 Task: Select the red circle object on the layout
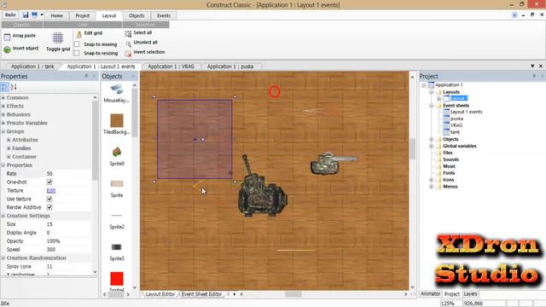pyautogui.click(x=275, y=92)
